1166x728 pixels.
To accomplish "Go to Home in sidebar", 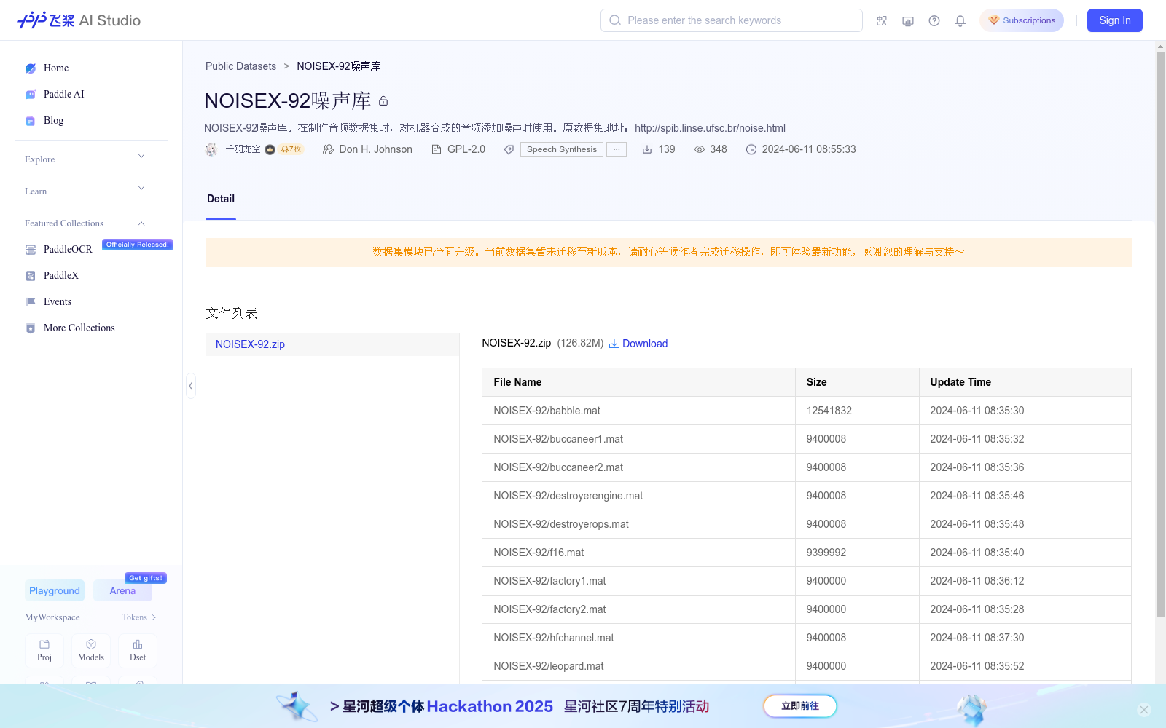I will [x=56, y=68].
